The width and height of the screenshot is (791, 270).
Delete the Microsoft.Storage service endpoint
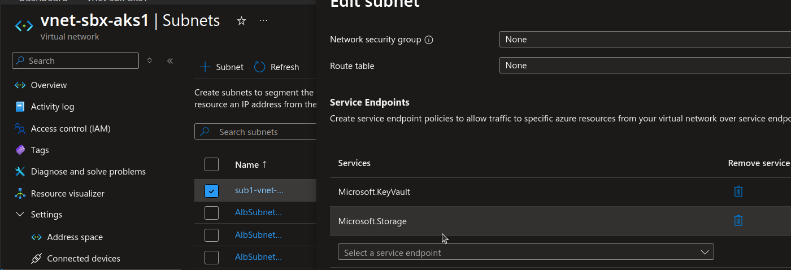click(738, 221)
